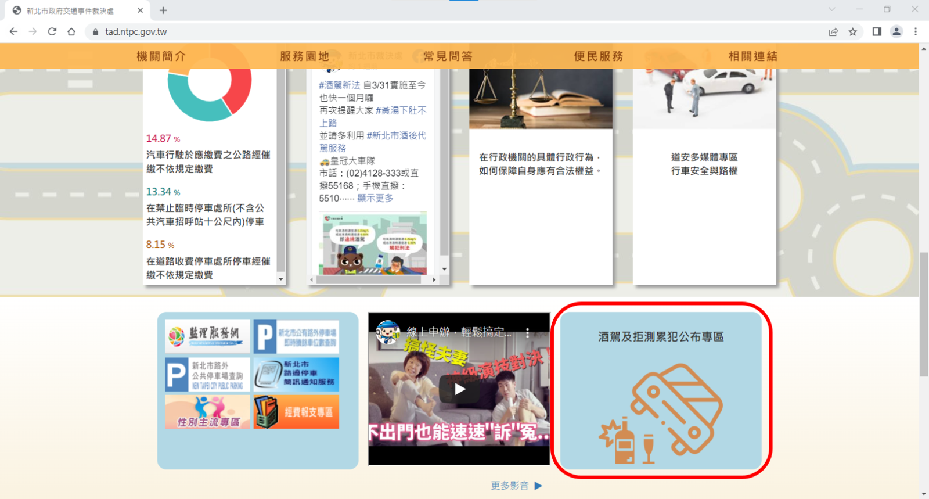Open the user profile icon in Chrome

[x=896, y=31]
